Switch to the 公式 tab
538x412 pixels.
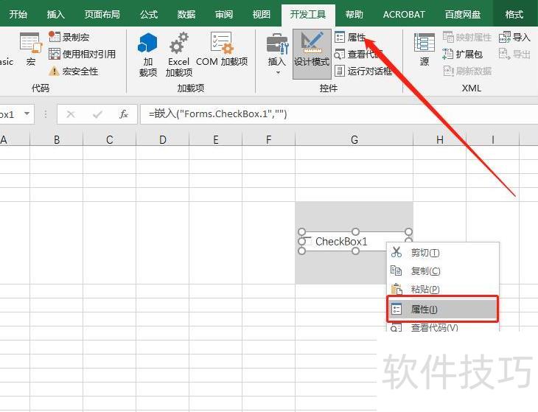pyautogui.click(x=149, y=15)
